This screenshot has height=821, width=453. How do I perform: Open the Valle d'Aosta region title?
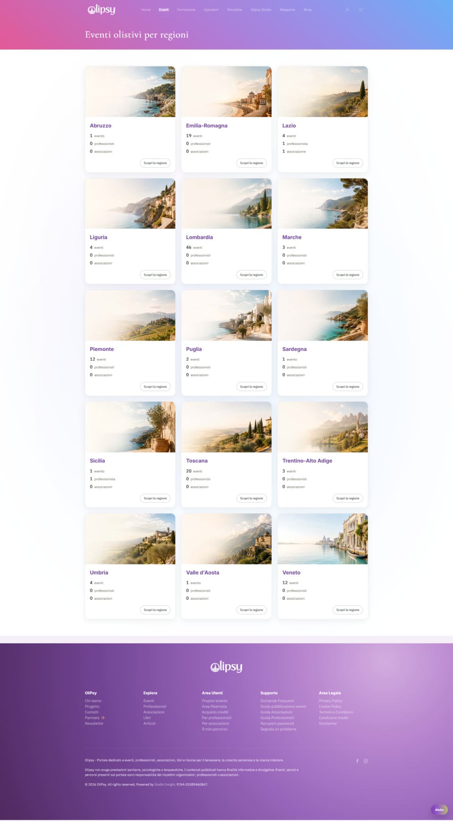click(x=202, y=572)
